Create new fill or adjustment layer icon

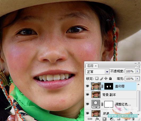click(x=112, y=119)
